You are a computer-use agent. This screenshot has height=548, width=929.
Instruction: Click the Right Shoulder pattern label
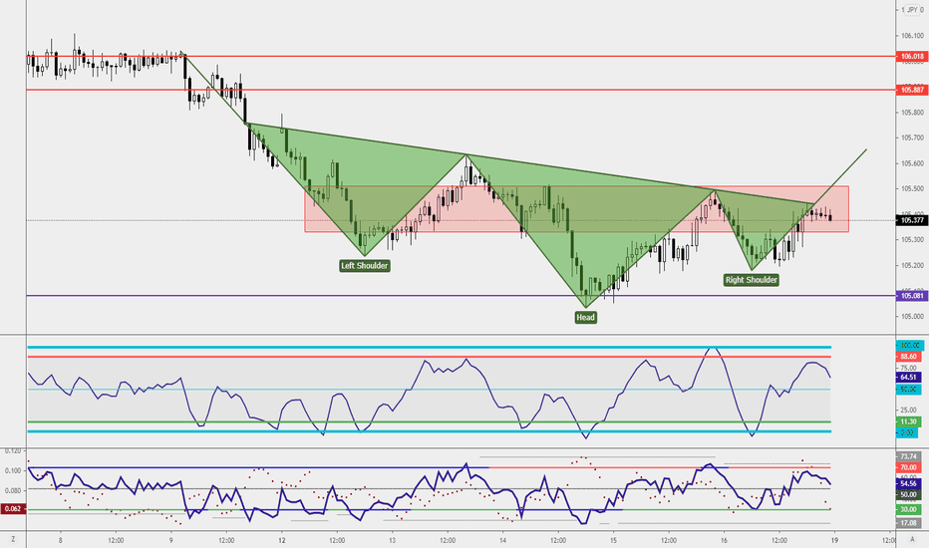(x=752, y=280)
